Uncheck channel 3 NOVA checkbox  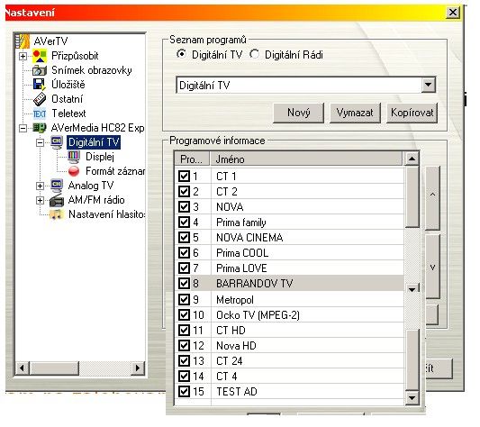pyautogui.click(x=184, y=207)
